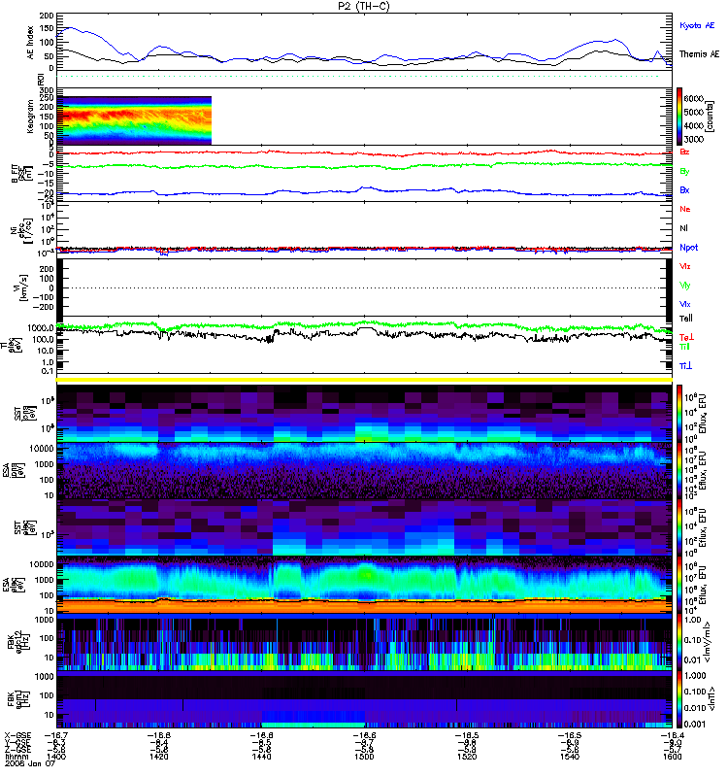Click the FBK nT color bar
The height and width of the screenshot is (777, 728).
tap(679, 699)
